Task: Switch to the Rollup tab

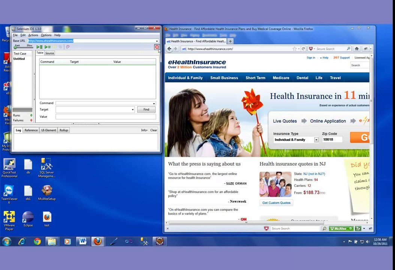Action: click(x=64, y=130)
